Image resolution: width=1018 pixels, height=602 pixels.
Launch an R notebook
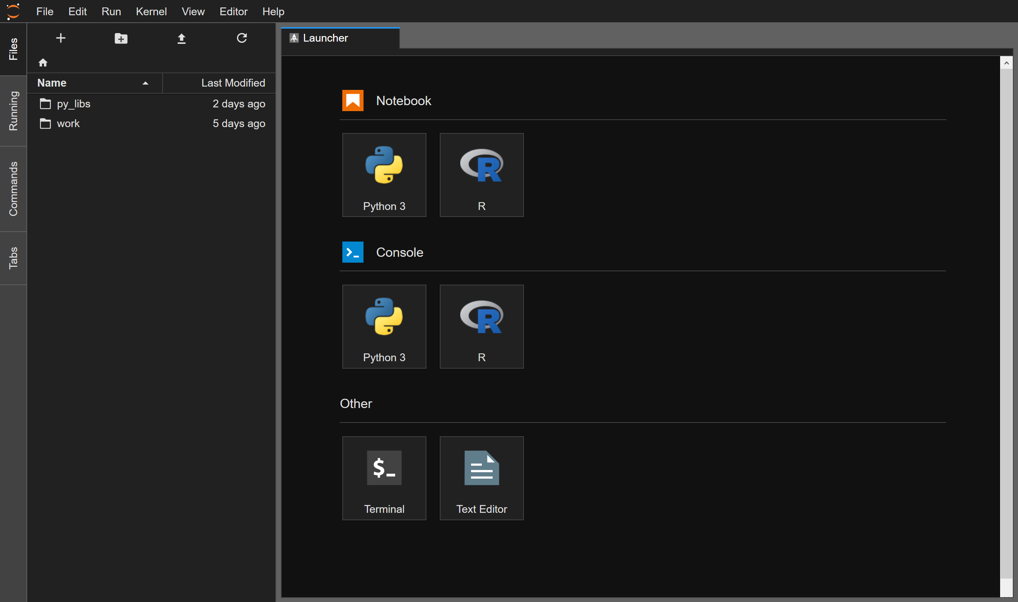click(x=481, y=175)
